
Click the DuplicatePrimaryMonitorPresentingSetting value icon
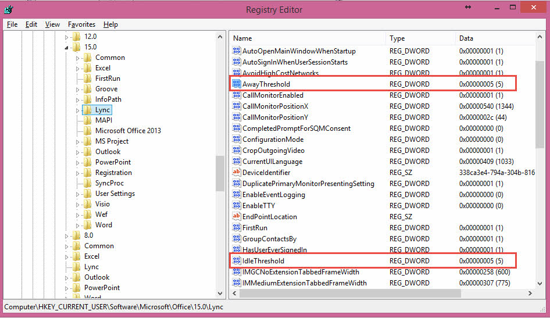pyautogui.click(x=237, y=183)
